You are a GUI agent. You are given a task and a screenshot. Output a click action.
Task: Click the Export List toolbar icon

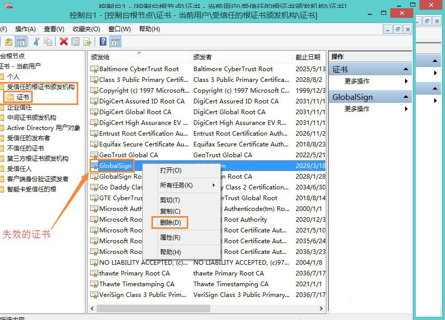[x=87, y=42]
